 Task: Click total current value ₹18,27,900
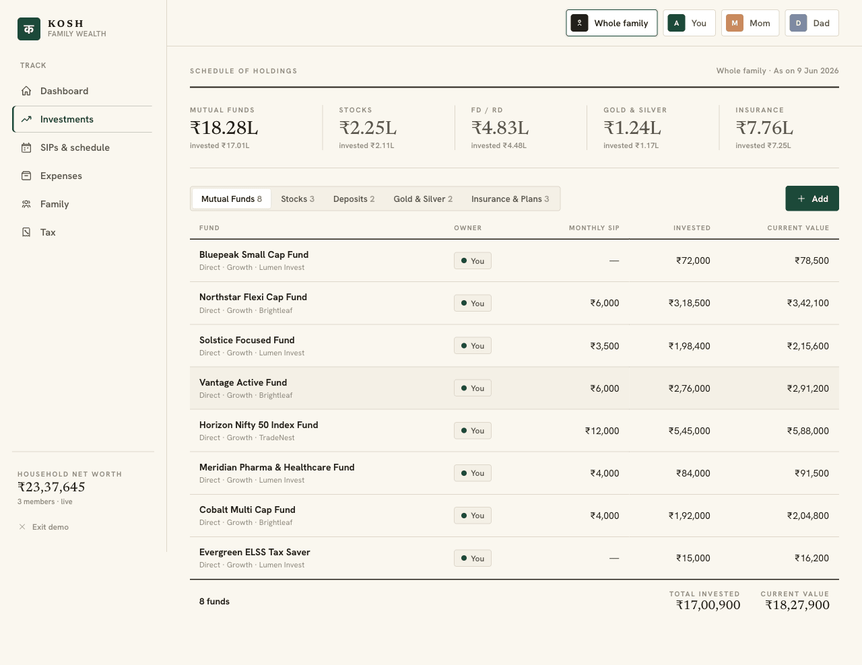pos(797,605)
